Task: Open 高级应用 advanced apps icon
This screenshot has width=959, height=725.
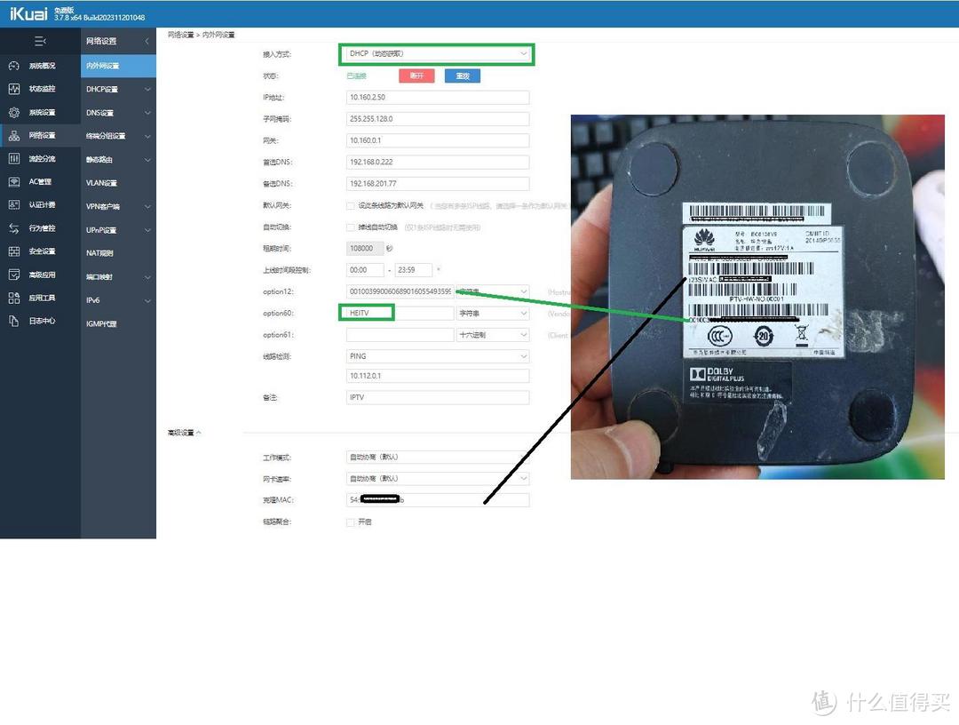Action: coord(14,275)
